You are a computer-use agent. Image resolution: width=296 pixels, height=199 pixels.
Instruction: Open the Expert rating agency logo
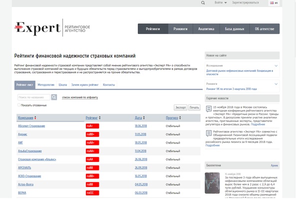pos(52,28)
